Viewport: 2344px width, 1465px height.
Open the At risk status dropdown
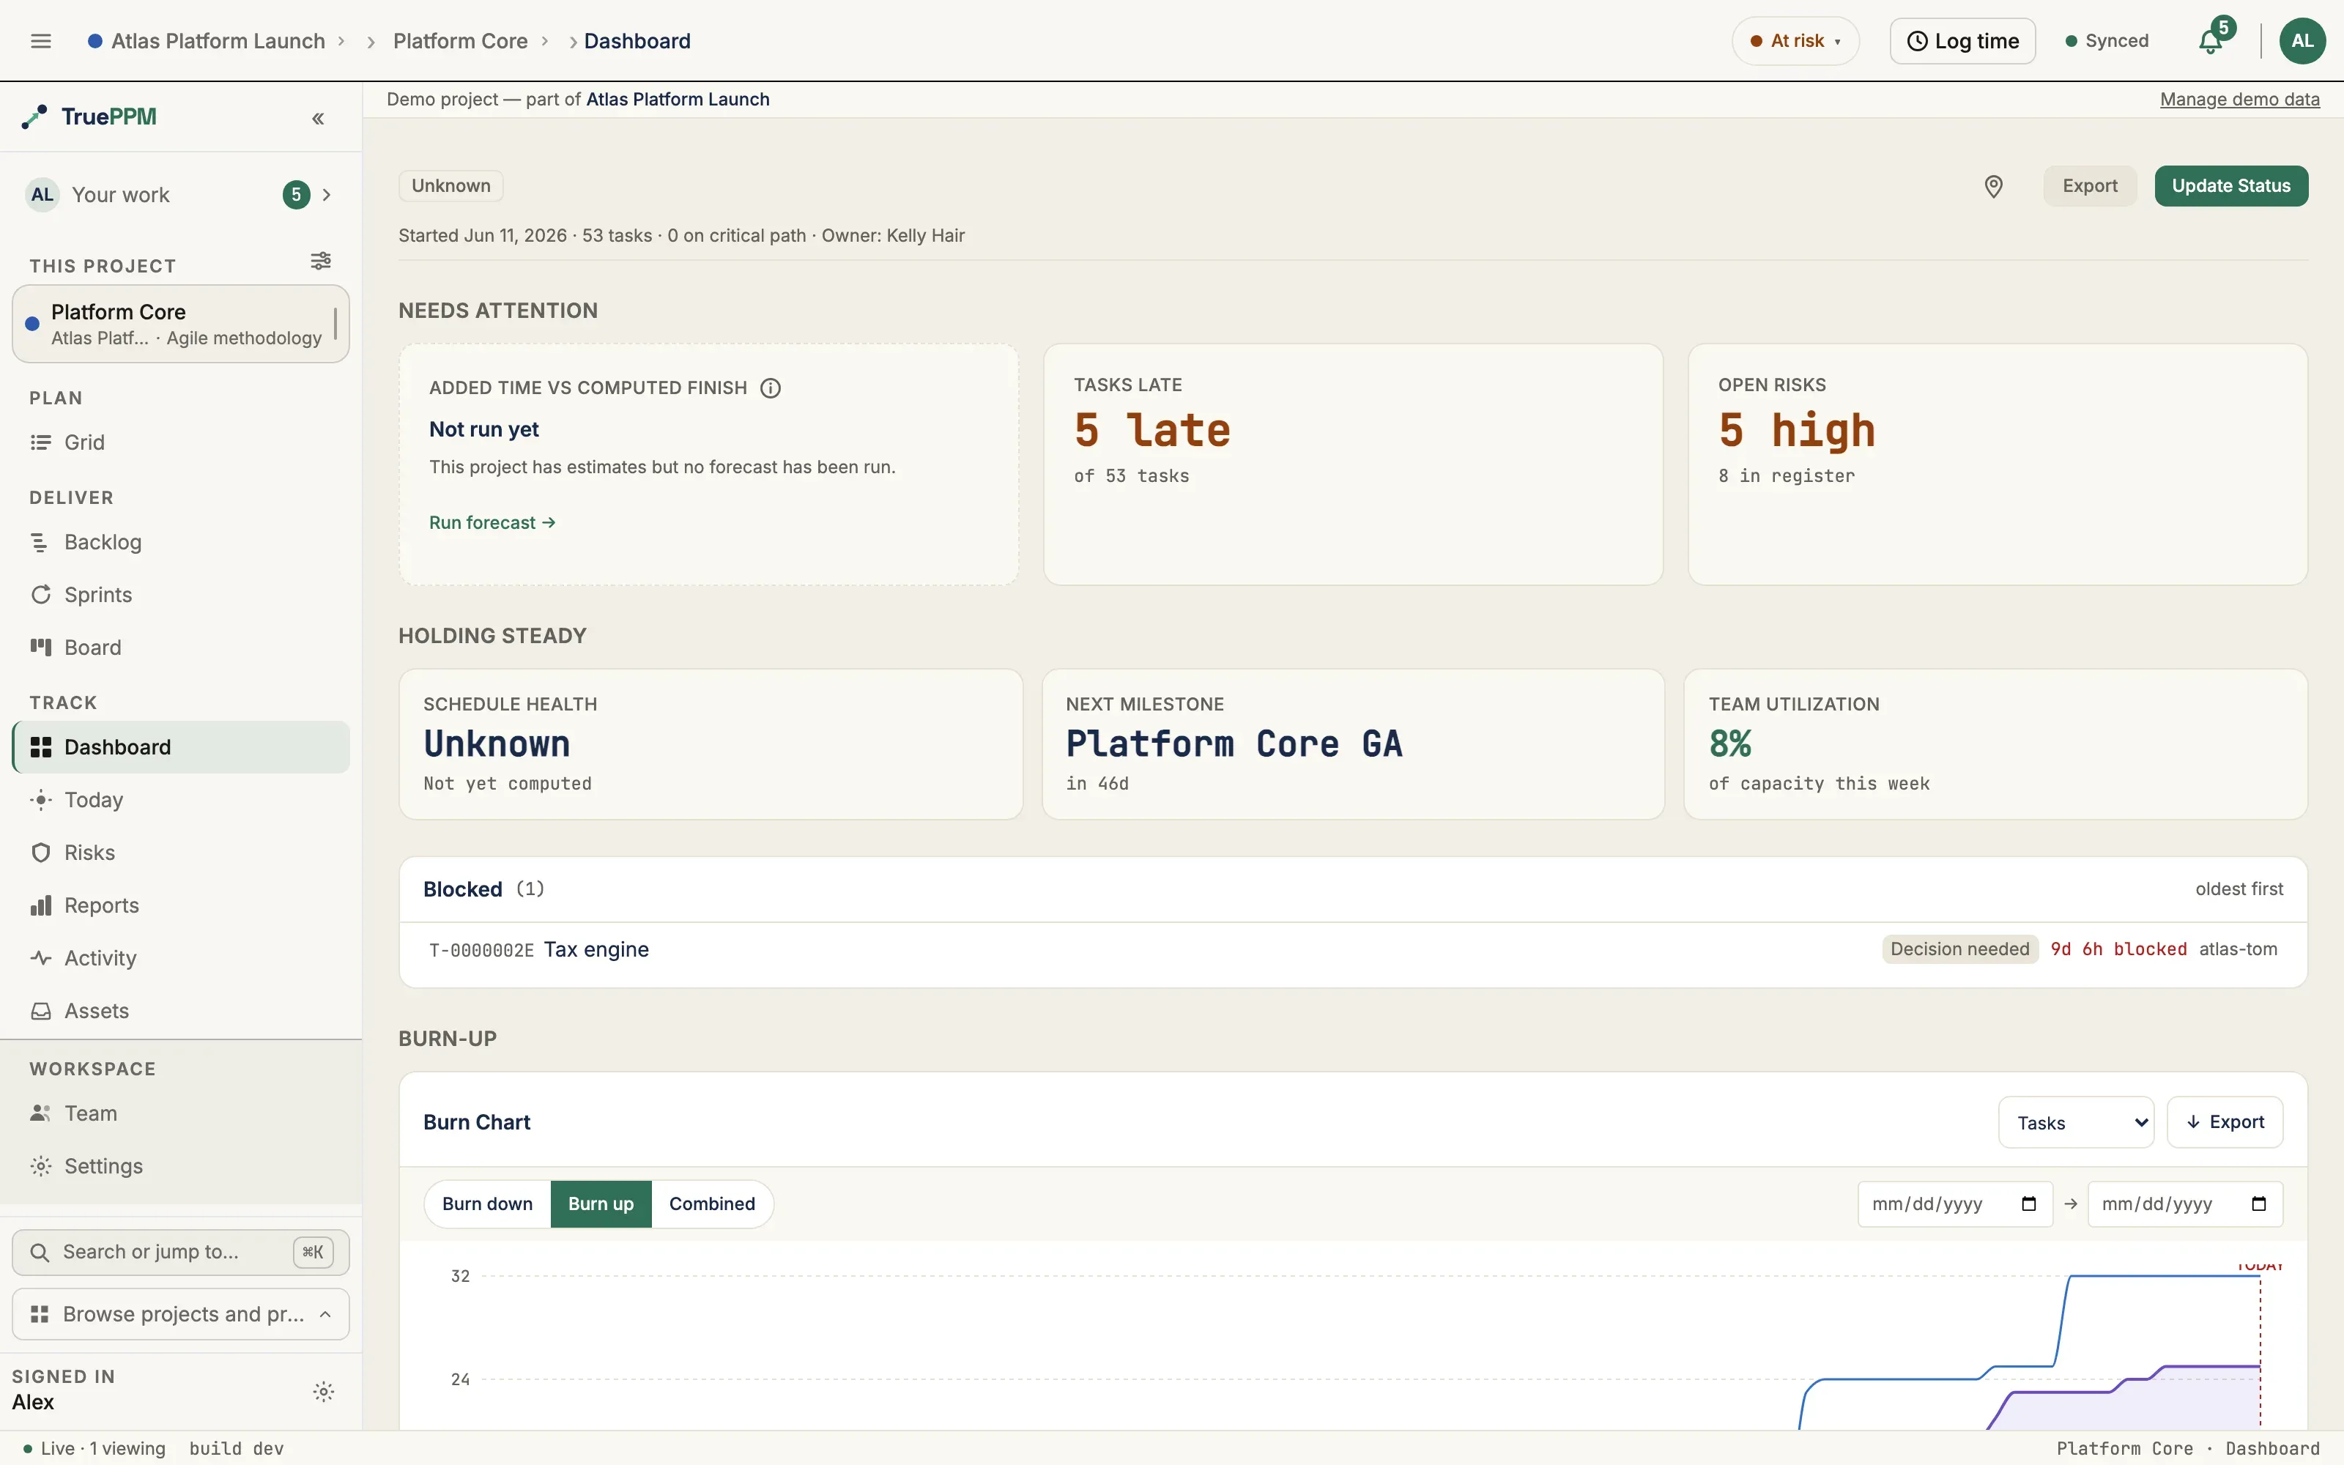tap(1796, 41)
